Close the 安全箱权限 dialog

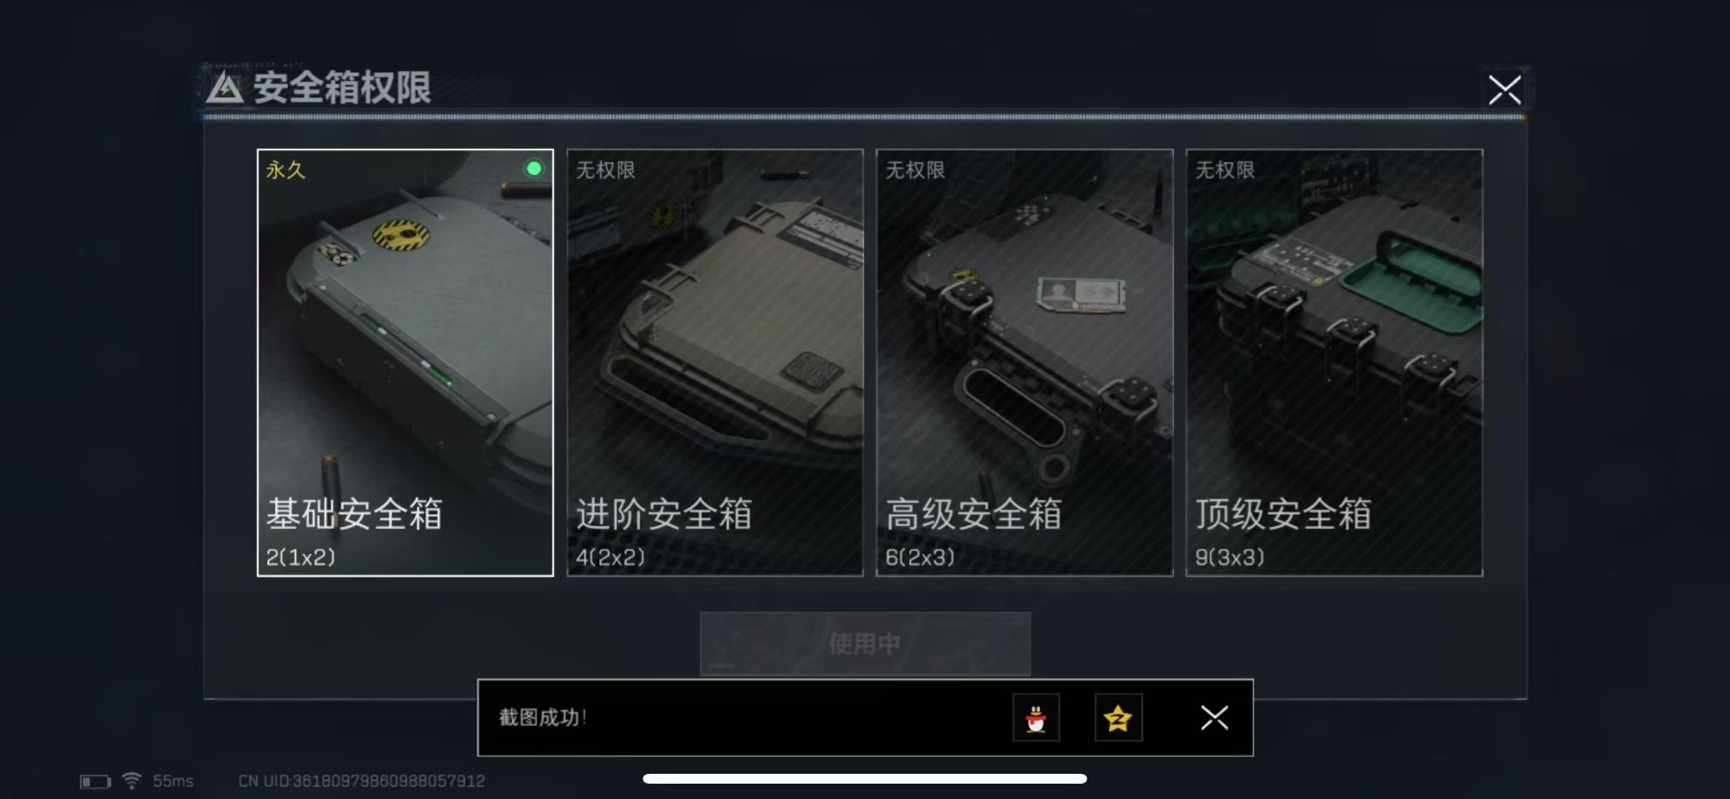click(x=1504, y=90)
